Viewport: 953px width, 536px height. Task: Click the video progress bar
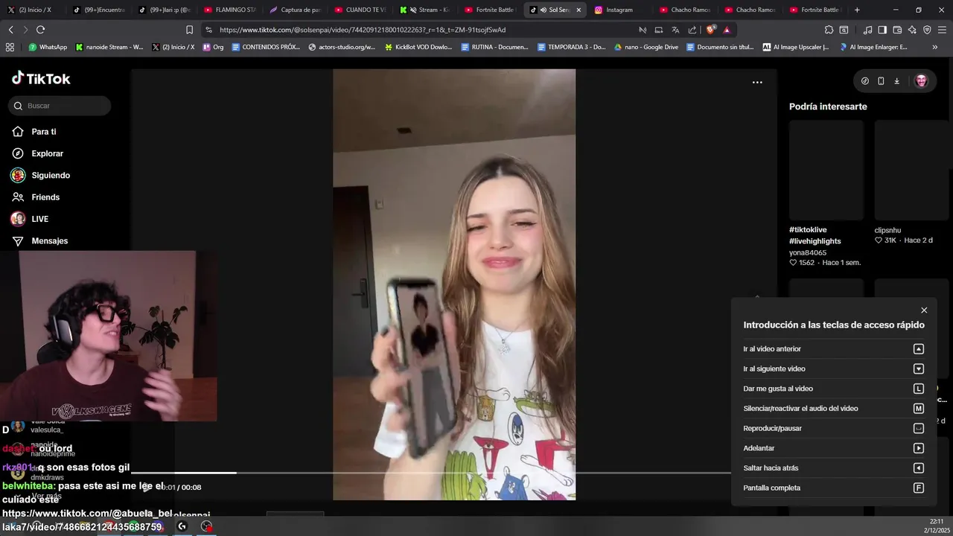tap(430, 473)
